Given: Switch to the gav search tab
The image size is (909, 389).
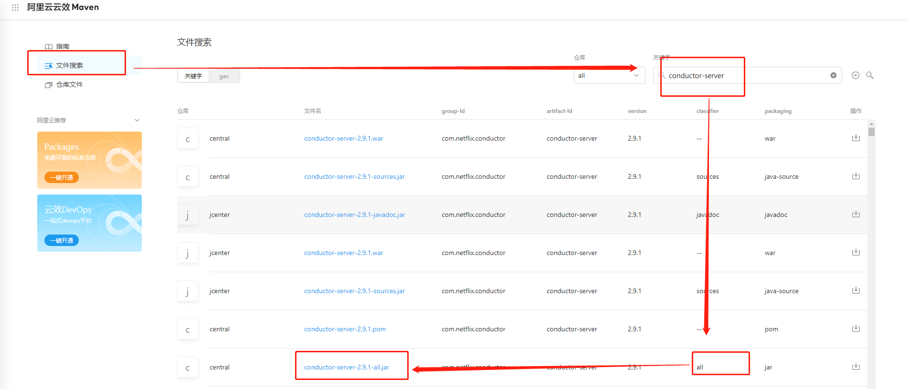Looking at the screenshot, I should point(224,76).
